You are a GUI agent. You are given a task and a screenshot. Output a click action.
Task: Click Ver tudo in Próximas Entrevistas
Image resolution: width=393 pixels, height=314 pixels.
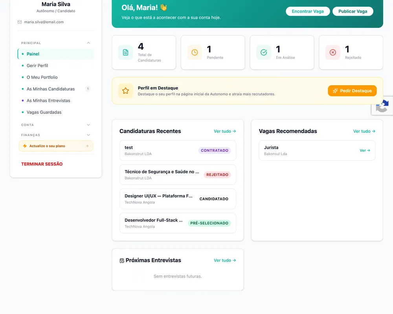[225, 260]
